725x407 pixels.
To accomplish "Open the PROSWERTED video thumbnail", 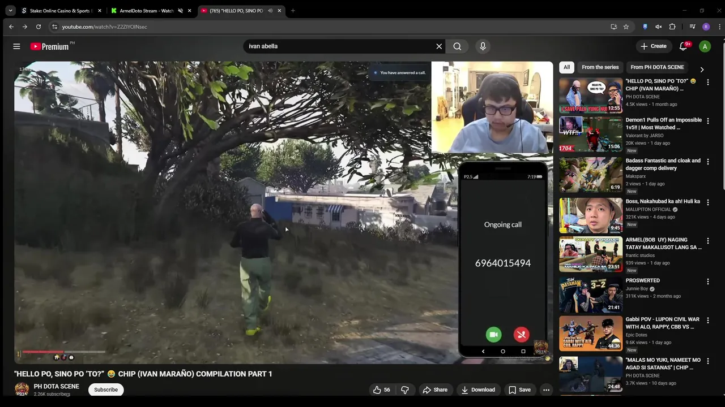I will point(591,295).
